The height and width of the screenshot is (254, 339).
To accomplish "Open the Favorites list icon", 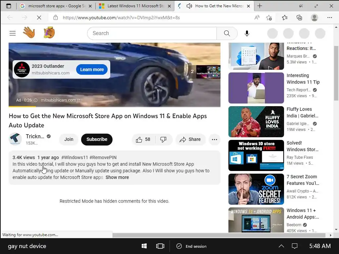I will [x=285, y=18].
